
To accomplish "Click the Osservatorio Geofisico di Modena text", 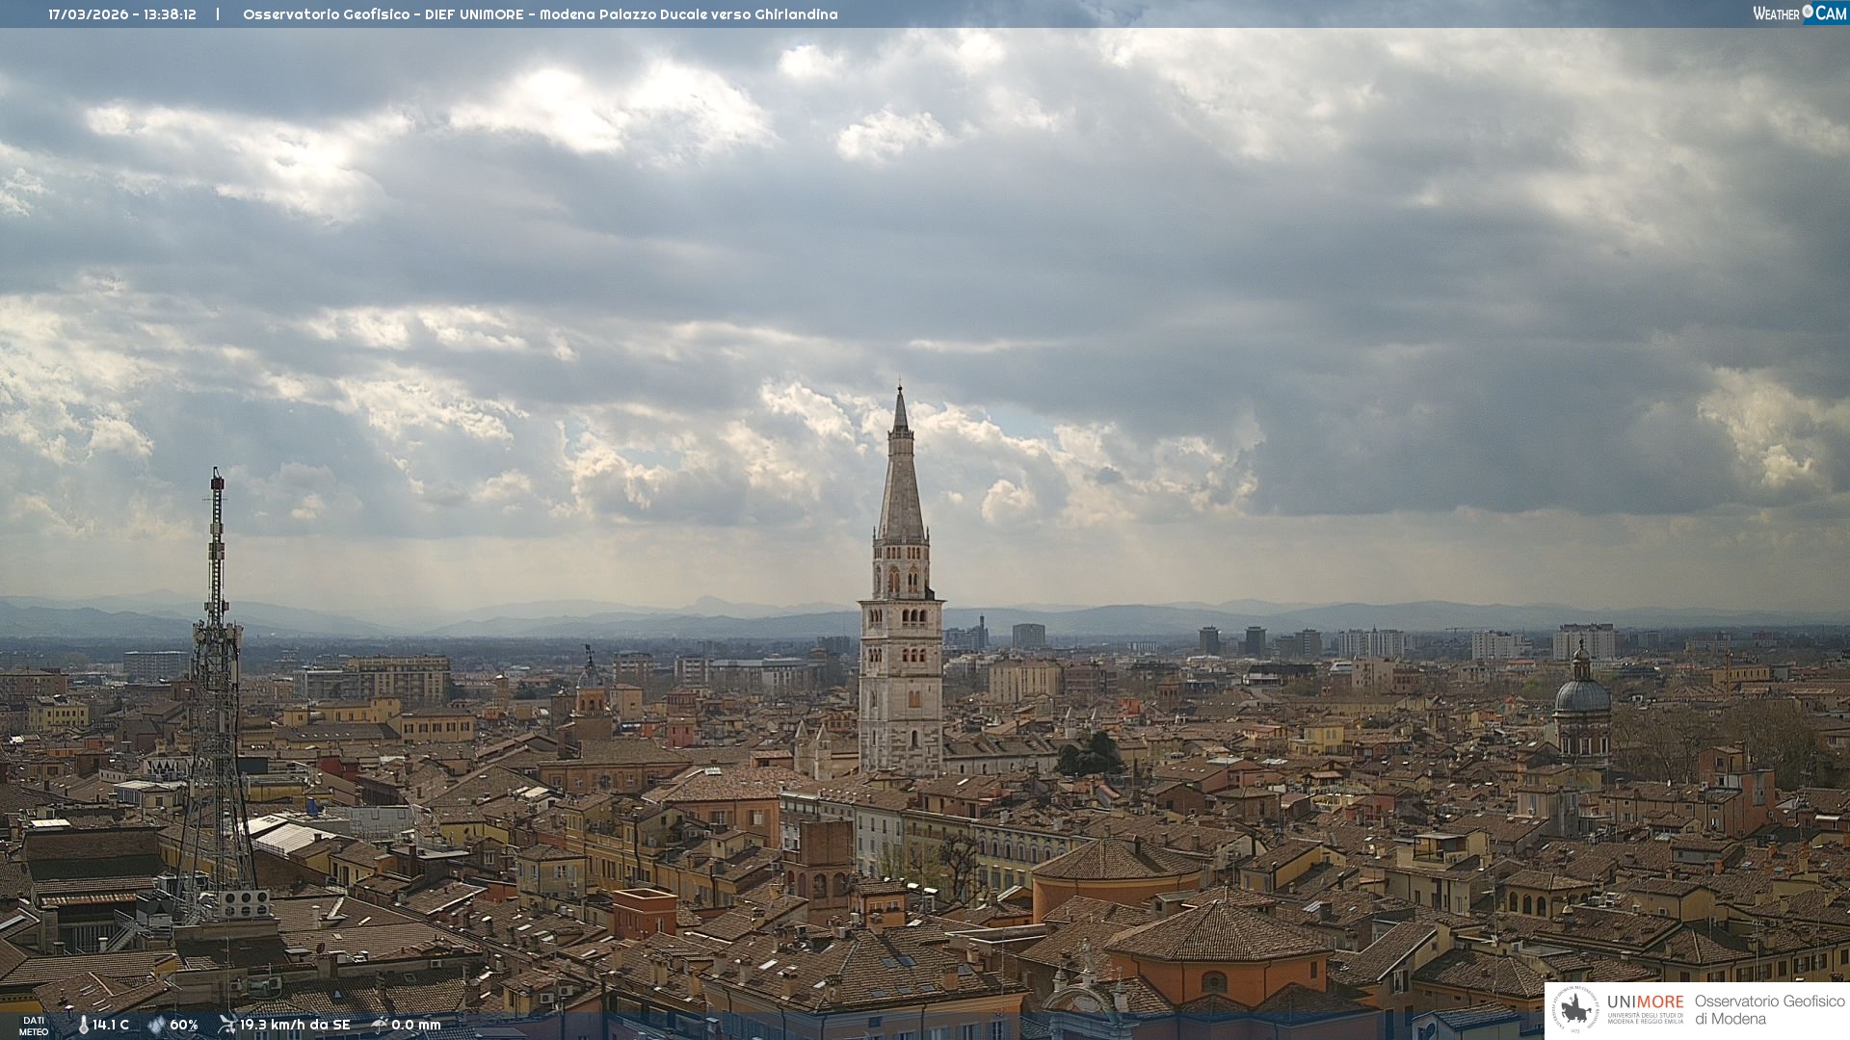I will click(1769, 1010).
